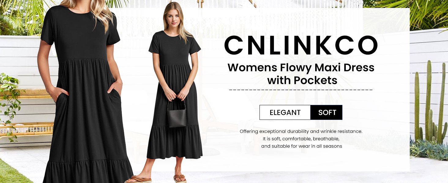Select the 'Womens Flowy Maxi Dress' title text

(301, 67)
